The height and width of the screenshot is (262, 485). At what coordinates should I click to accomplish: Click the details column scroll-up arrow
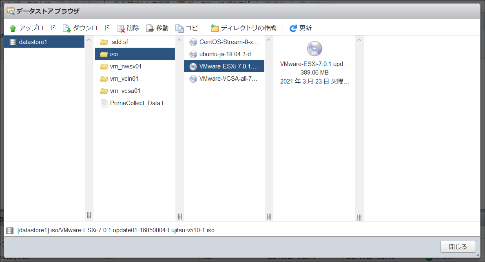pyautogui.click(x=359, y=40)
